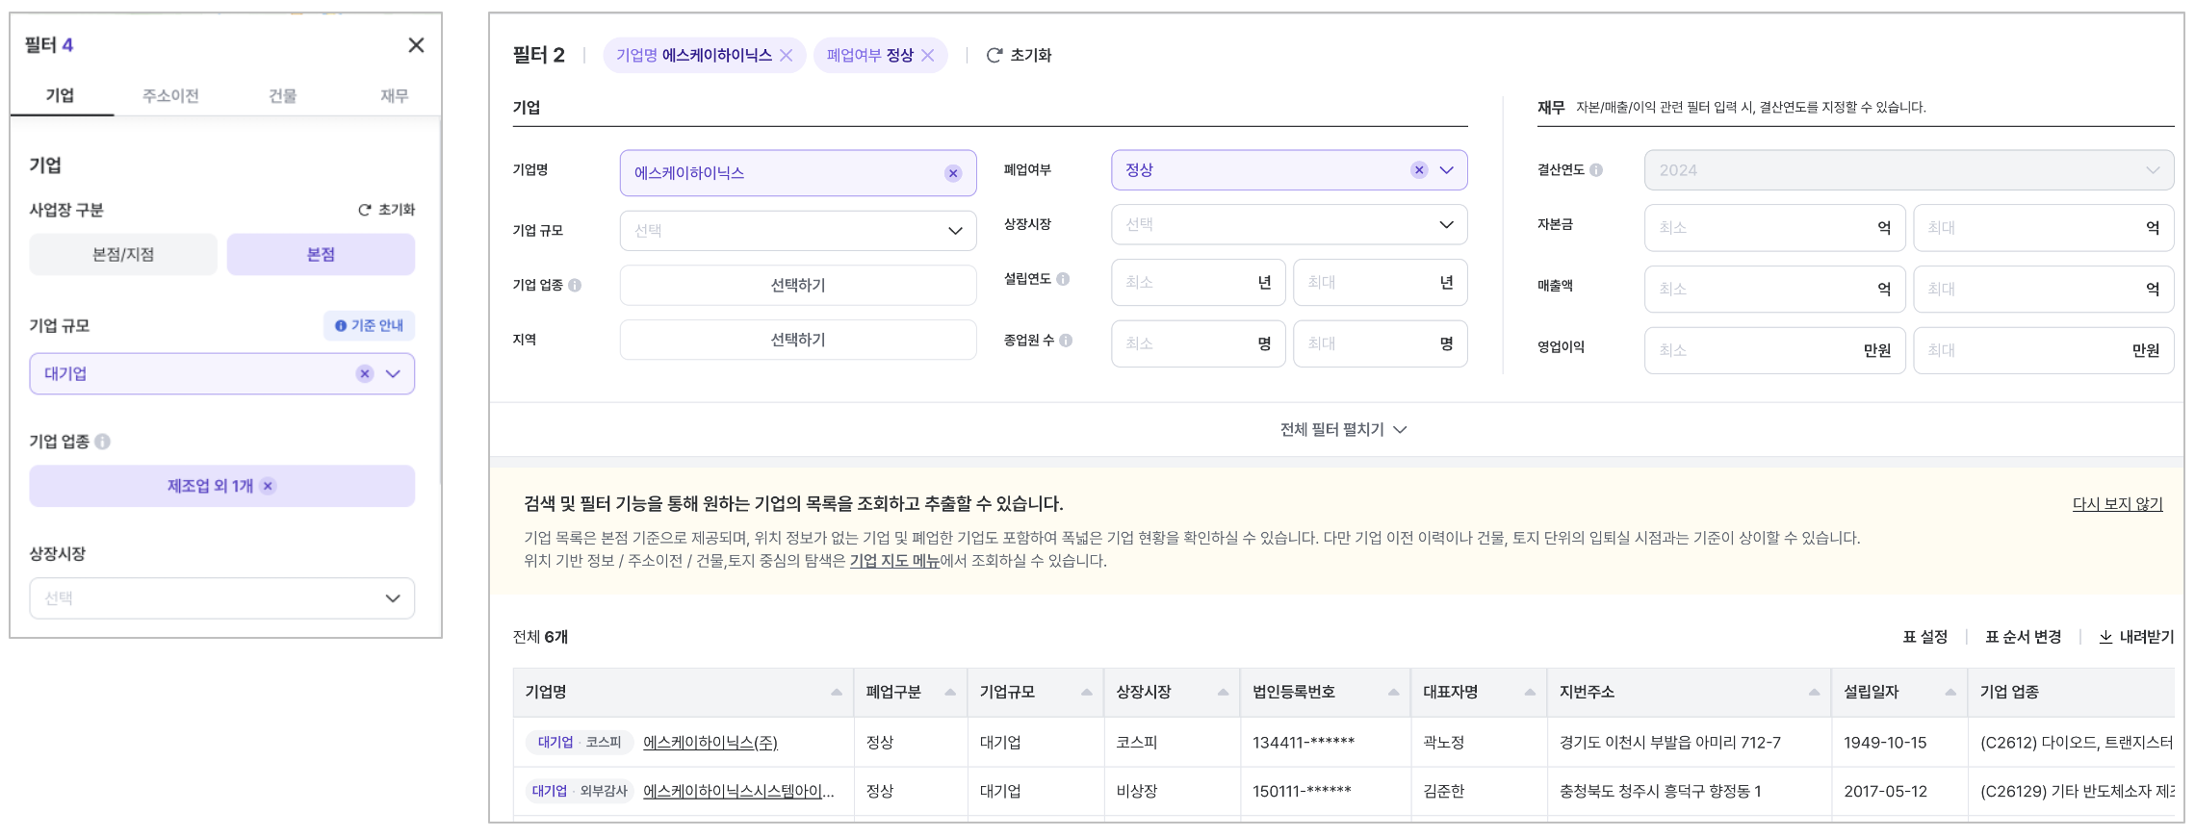Expand 전체 필터 펼치기
The height and width of the screenshot is (837, 2195).
click(x=1342, y=430)
